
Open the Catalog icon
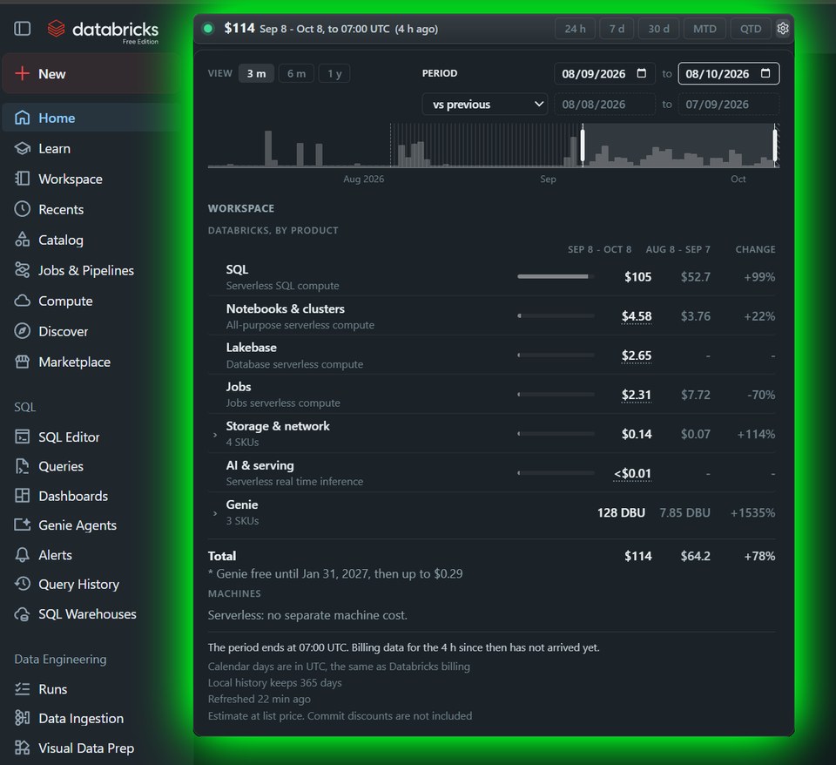(x=22, y=240)
